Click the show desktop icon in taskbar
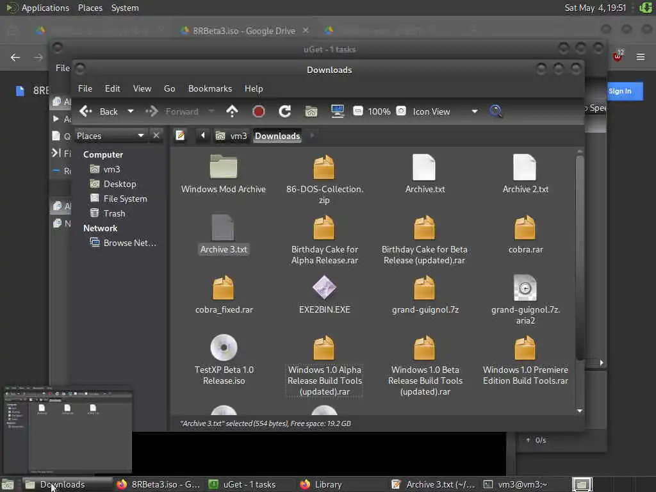656x492 pixels. click(x=8, y=485)
